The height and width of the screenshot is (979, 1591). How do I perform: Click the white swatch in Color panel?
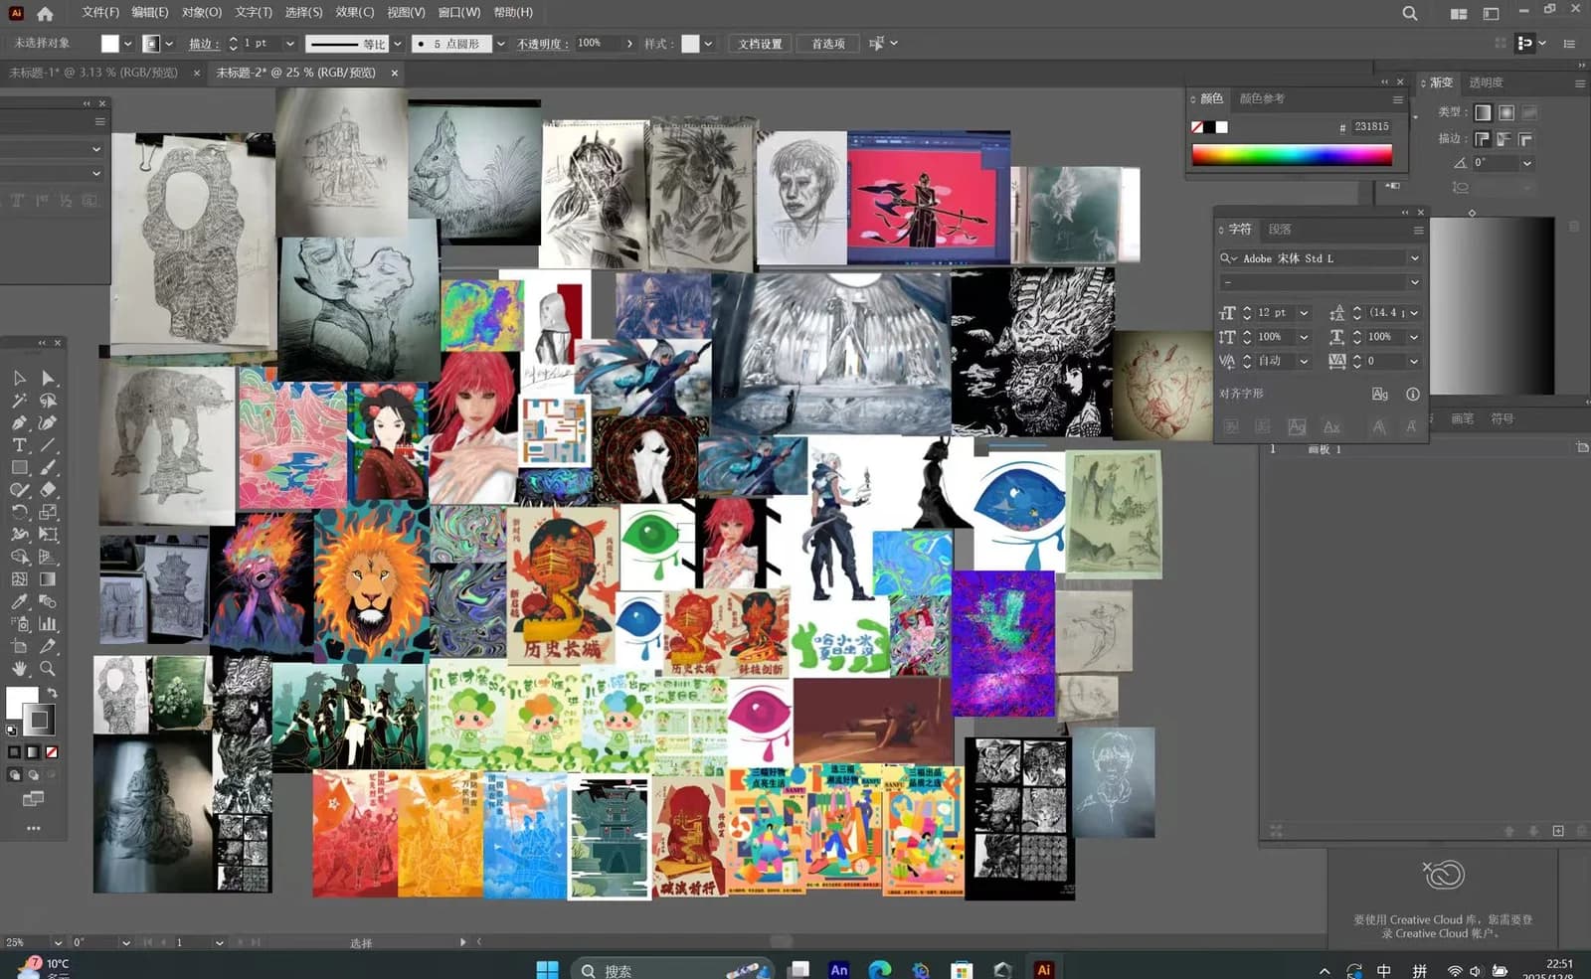coord(1222,127)
